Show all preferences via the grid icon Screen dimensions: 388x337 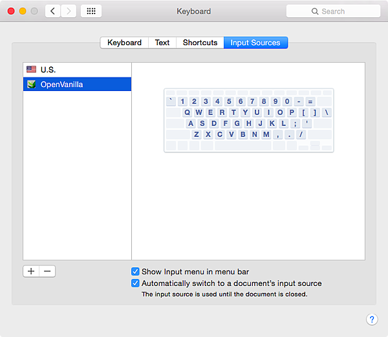click(91, 11)
